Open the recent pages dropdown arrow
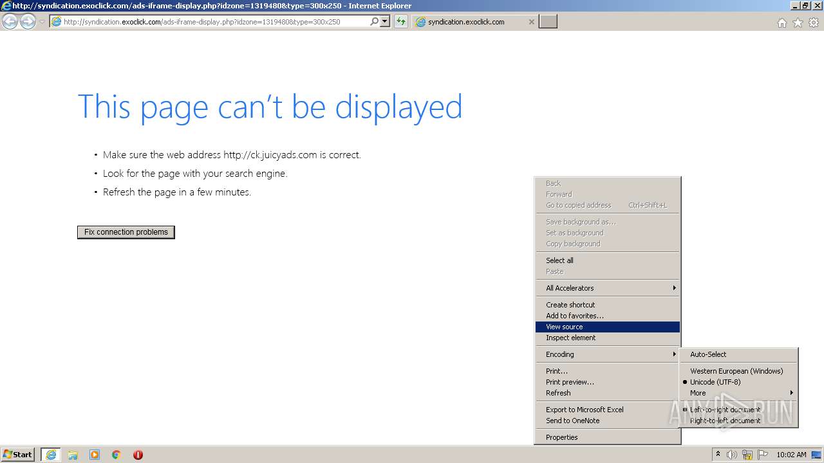The width and height of the screenshot is (824, 463). coord(42,22)
